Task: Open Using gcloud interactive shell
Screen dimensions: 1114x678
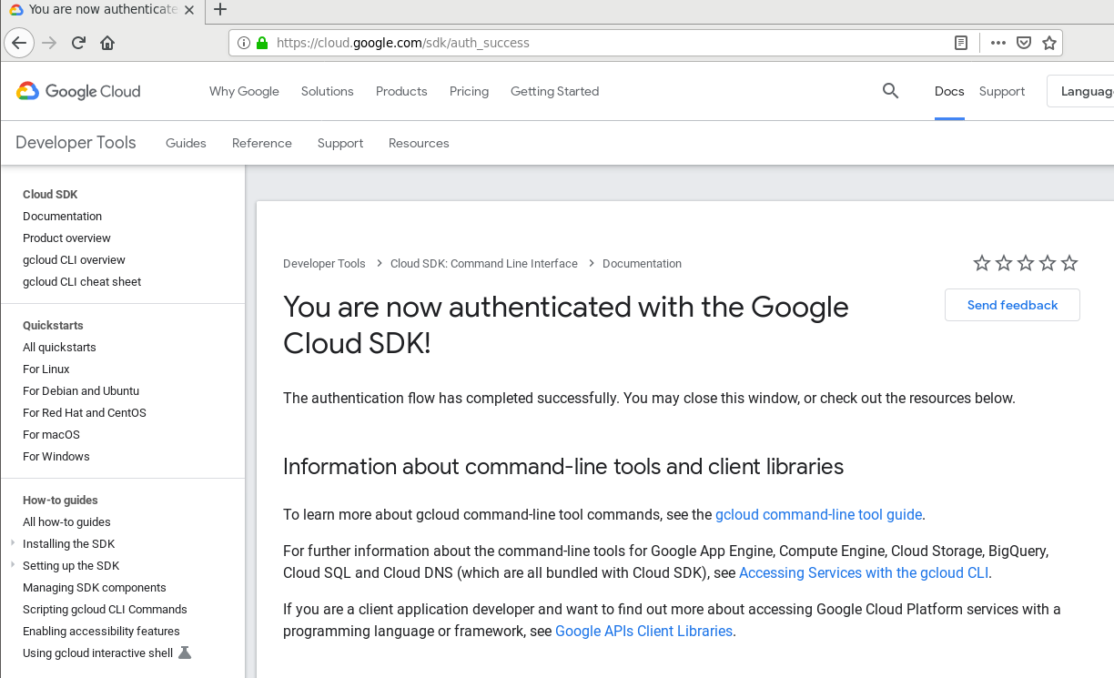Action: tap(97, 653)
